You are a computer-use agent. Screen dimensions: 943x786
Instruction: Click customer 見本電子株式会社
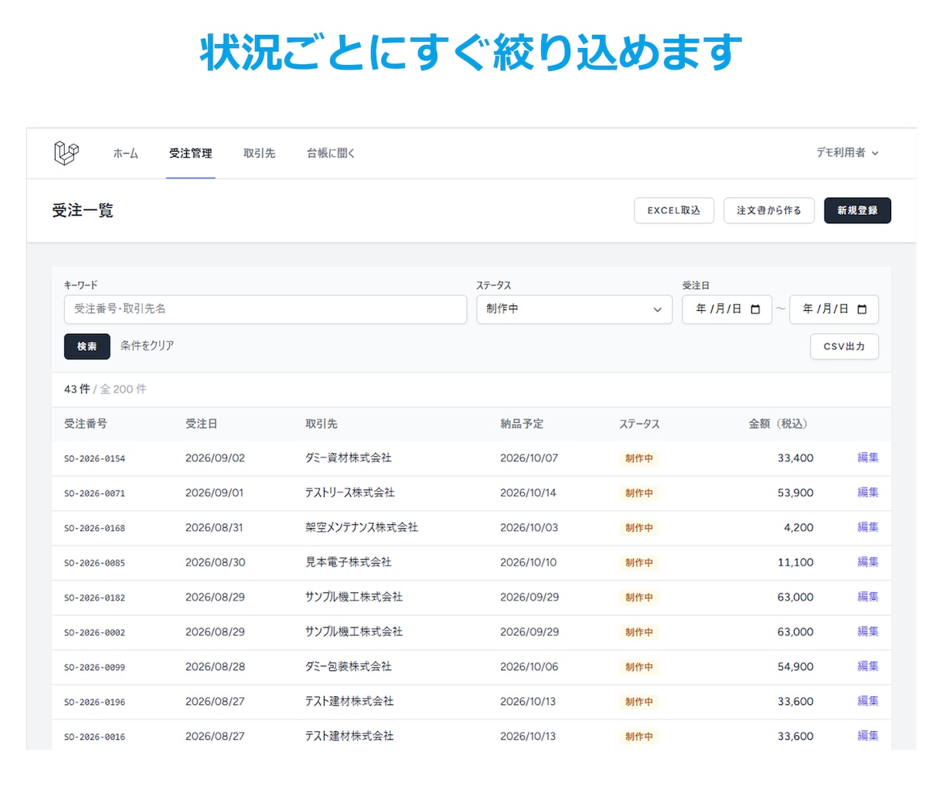tap(349, 562)
